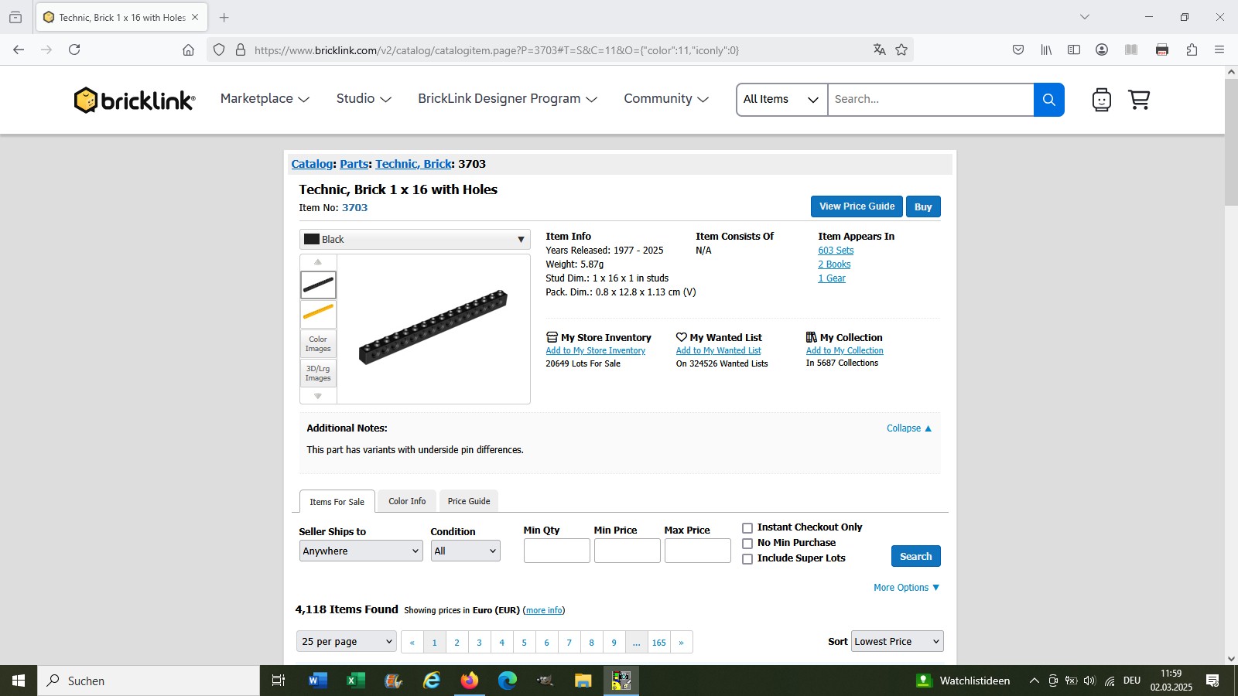
Task: Check the No Min Purchase option
Action: pyautogui.click(x=747, y=544)
